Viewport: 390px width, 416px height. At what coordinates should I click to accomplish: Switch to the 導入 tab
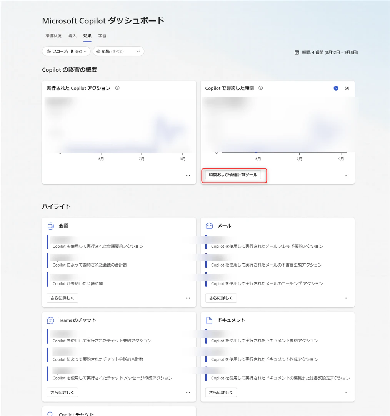(72, 35)
